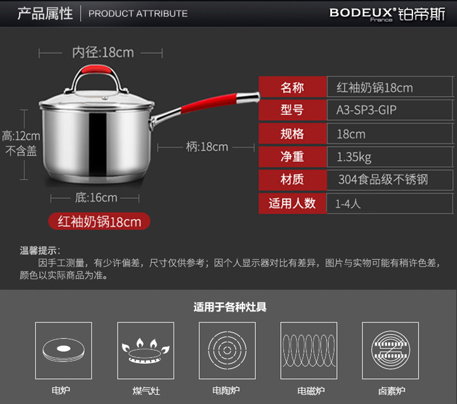Click the gas stove (煤气灶) flame icon
Viewport: 457px width, 404px height.
coord(146,350)
